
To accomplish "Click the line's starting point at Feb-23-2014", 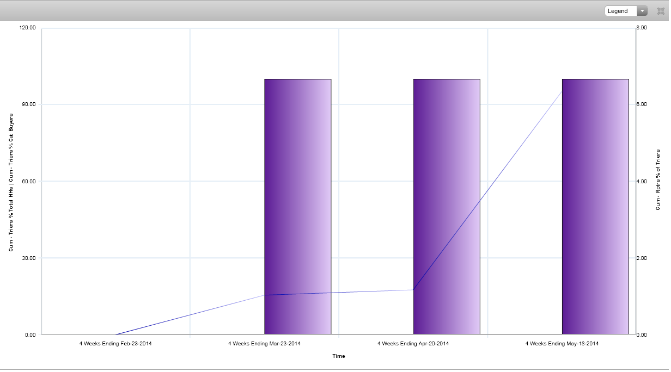I will 116,334.
